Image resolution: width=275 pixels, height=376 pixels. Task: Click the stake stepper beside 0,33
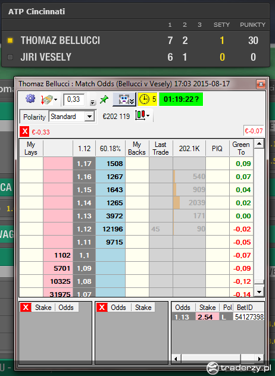pos(92,102)
